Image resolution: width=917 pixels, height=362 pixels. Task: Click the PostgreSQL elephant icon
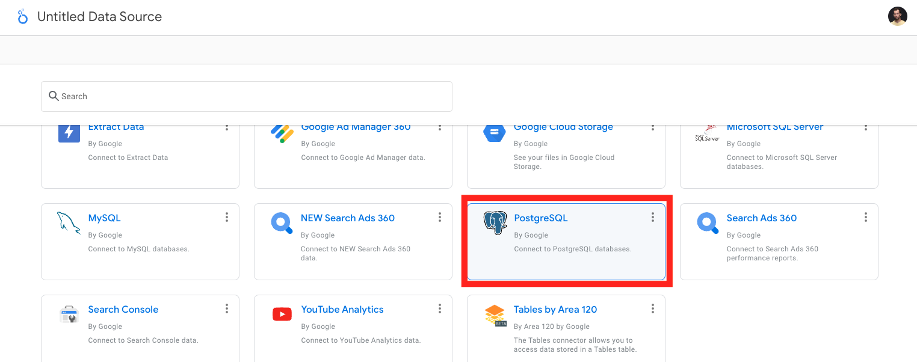tap(495, 223)
